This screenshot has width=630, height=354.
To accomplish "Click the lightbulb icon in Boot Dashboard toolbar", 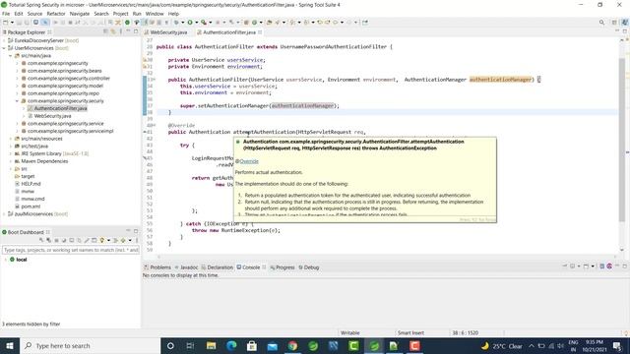I will coord(102,240).
